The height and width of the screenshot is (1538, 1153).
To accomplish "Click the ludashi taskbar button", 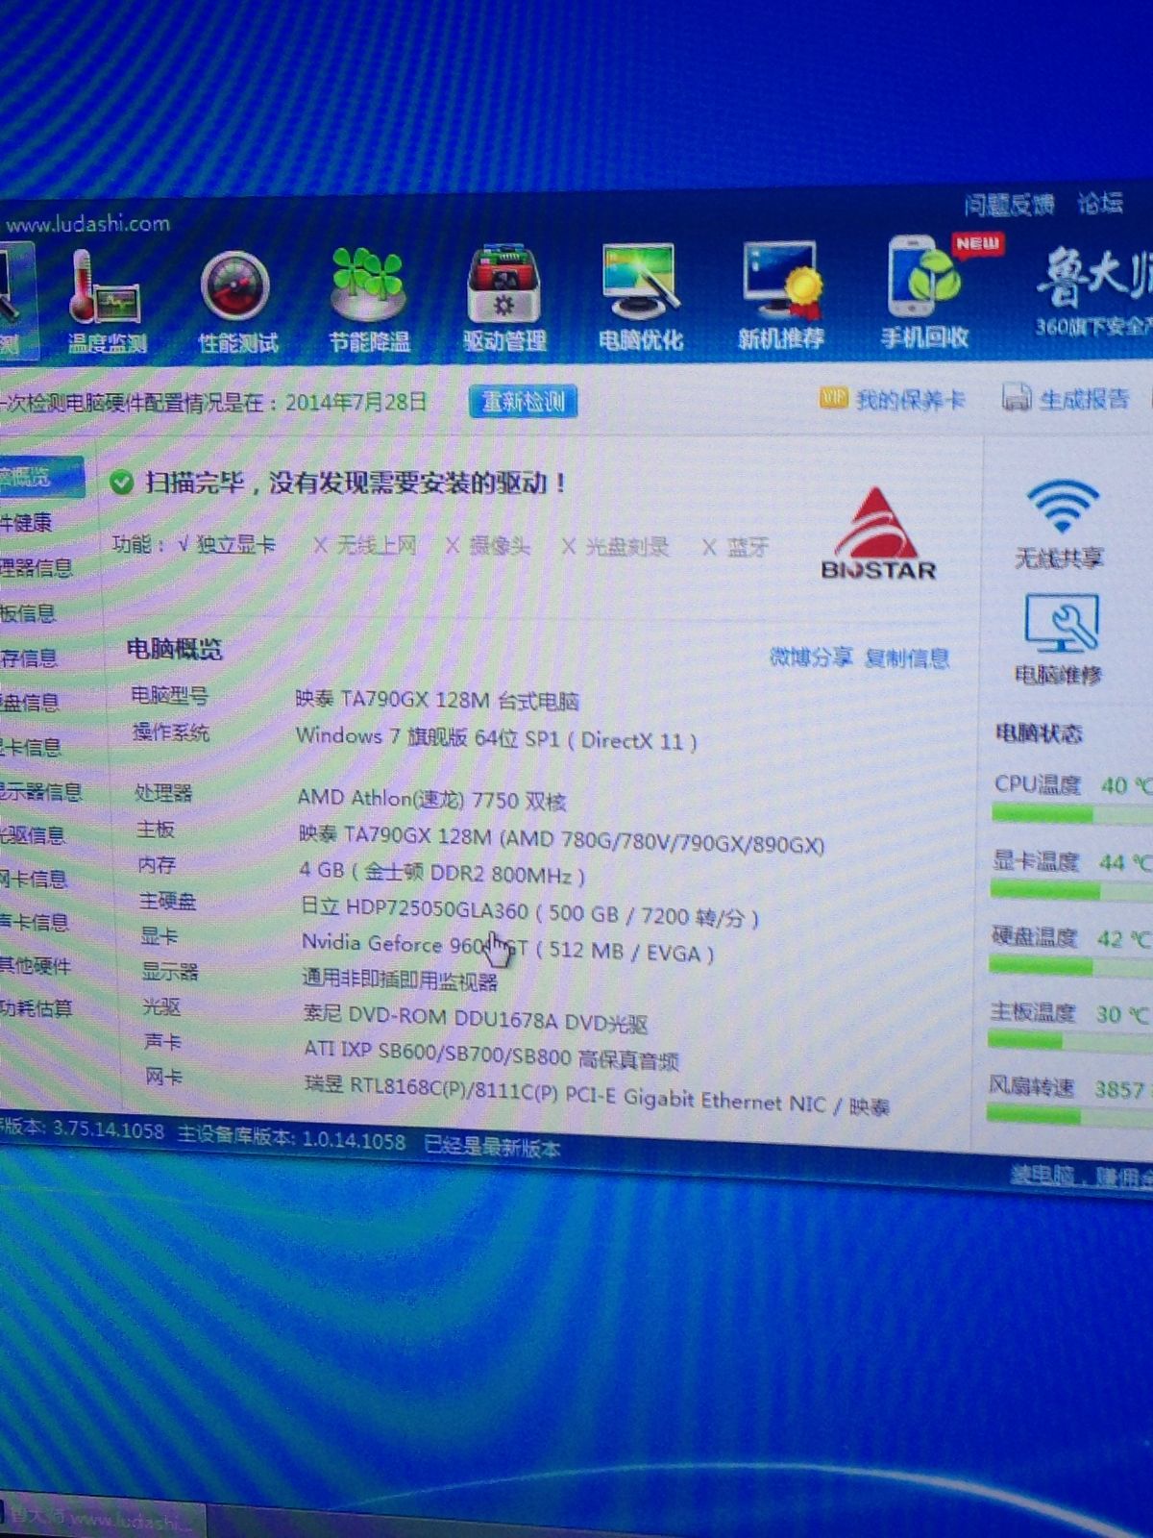I will coord(101,1520).
